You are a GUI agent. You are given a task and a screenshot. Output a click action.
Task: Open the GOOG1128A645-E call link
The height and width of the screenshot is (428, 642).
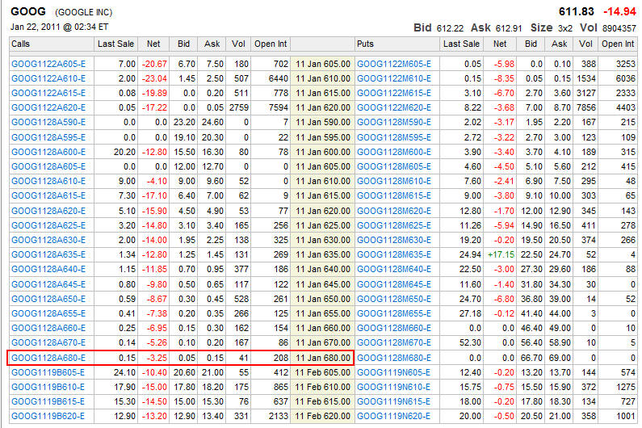point(47,284)
